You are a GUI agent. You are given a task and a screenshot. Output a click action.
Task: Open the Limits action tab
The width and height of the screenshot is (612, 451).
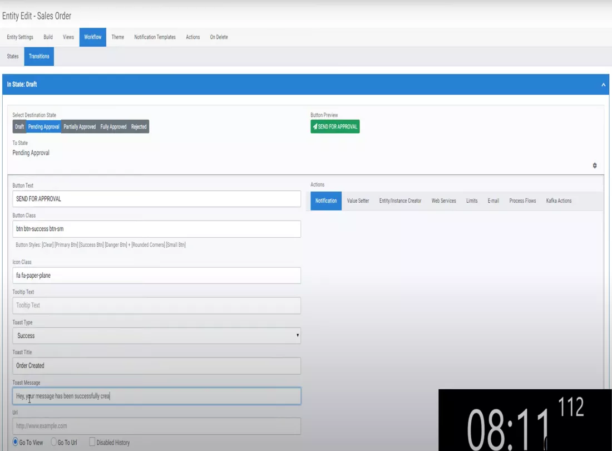[472, 200]
